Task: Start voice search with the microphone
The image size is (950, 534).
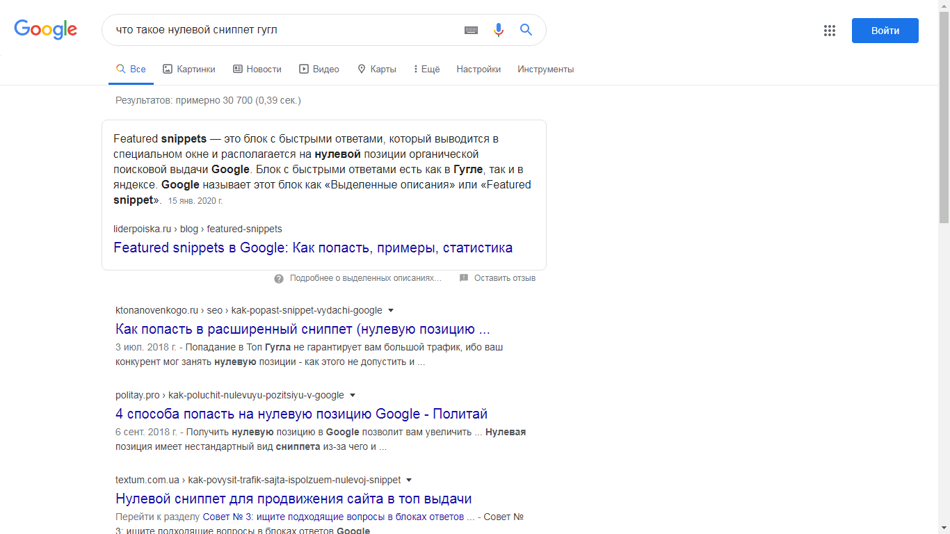Action: tap(499, 30)
